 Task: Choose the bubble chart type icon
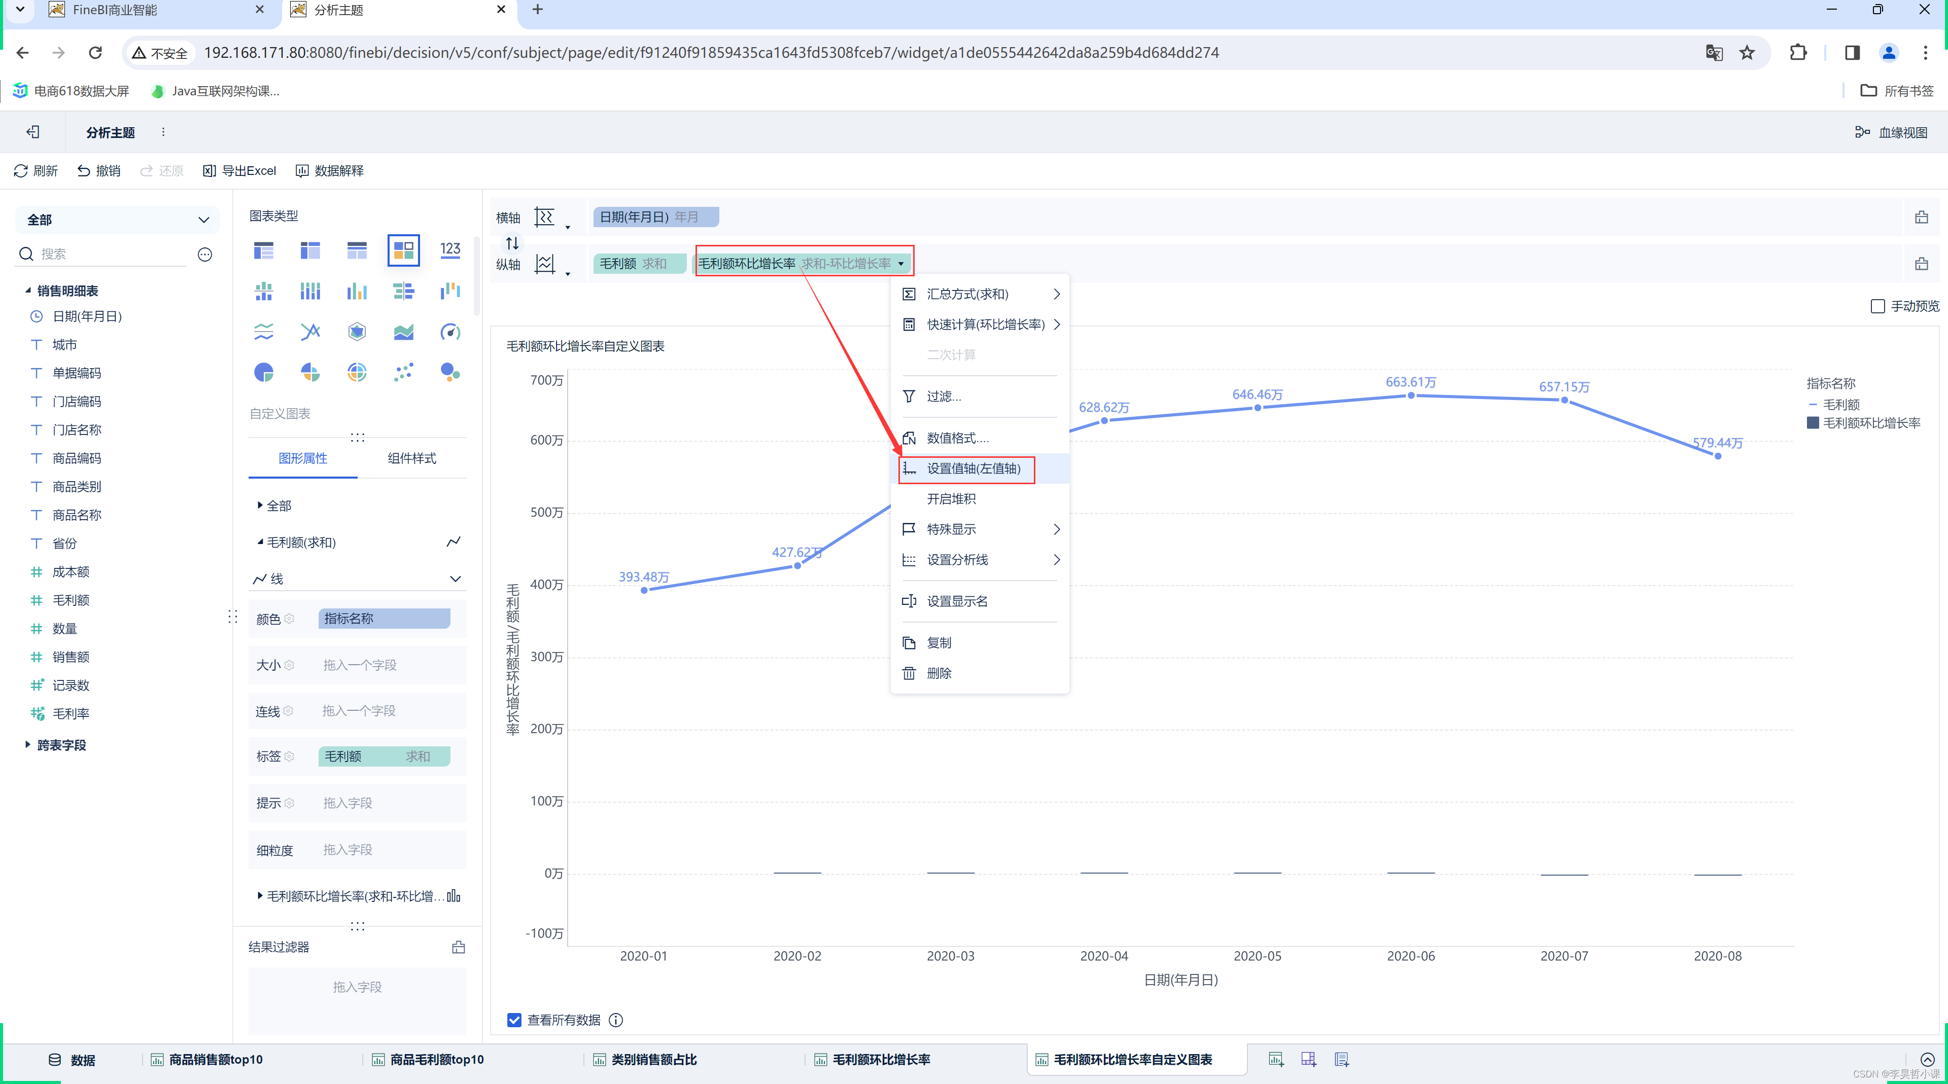pyautogui.click(x=450, y=372)
